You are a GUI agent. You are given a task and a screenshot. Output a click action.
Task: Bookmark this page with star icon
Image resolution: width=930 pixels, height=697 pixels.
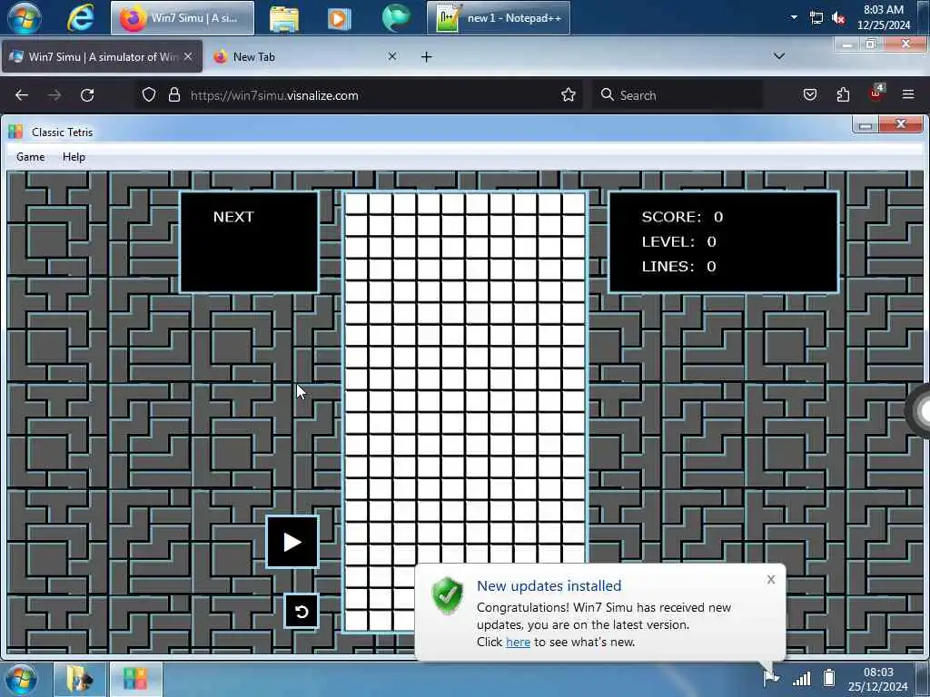pos(569,94)
